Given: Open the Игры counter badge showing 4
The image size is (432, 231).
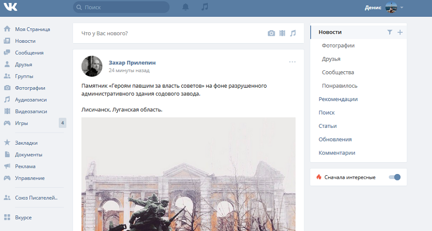Looking at the screenshot, I should click(x=62, y=123).
